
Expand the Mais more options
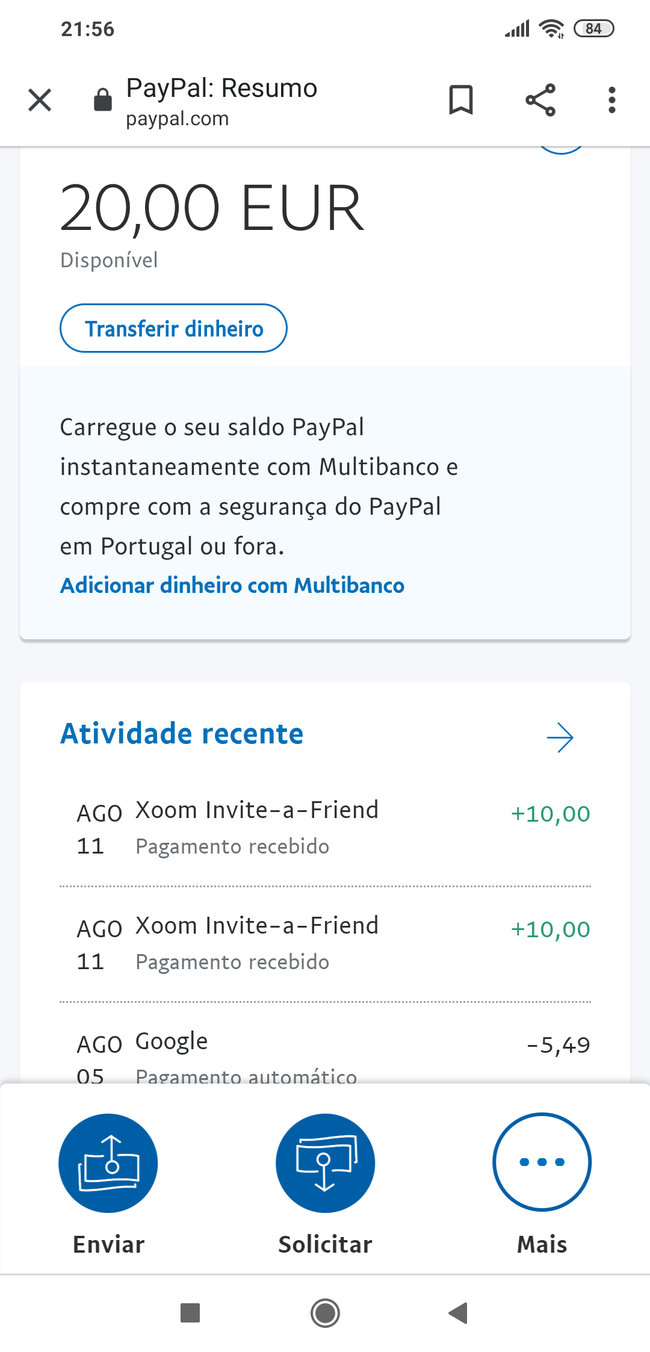542,1162
